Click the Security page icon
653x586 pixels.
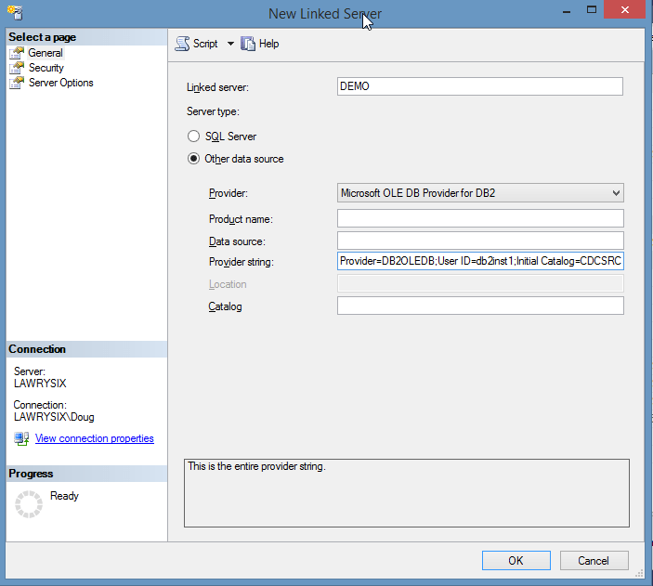[16, 68]
